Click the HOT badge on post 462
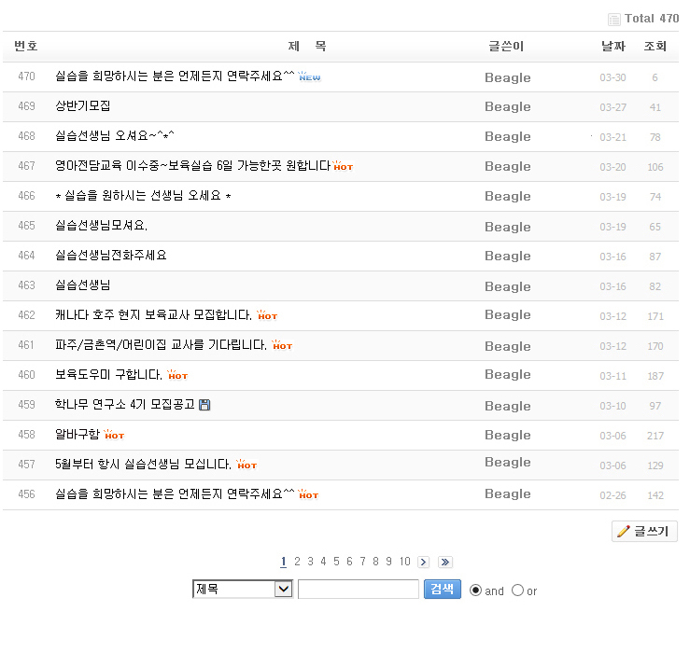The width and height of the screenshot is (690, 667). pyautogui.click(x=267, y=315)
